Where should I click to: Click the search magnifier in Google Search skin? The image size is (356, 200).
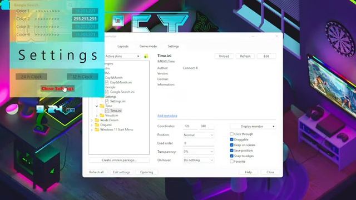[x=71, y=5]
